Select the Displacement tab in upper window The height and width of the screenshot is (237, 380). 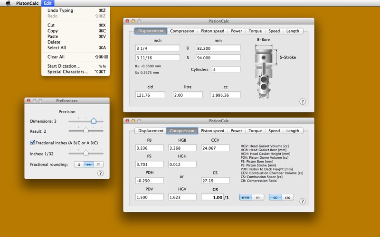151,31
